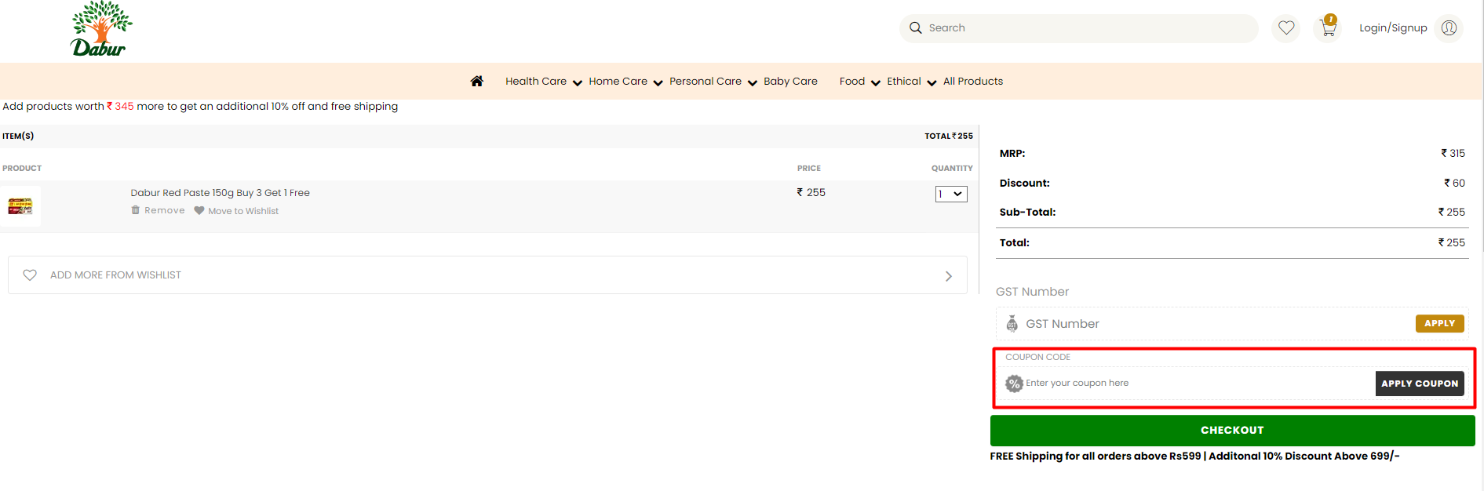Image resolution: width=1484 pixels, height=491 pixels.
Task: Expand the Food dropdown arrow
Action: pyautogui.click(x=876, y=83)
